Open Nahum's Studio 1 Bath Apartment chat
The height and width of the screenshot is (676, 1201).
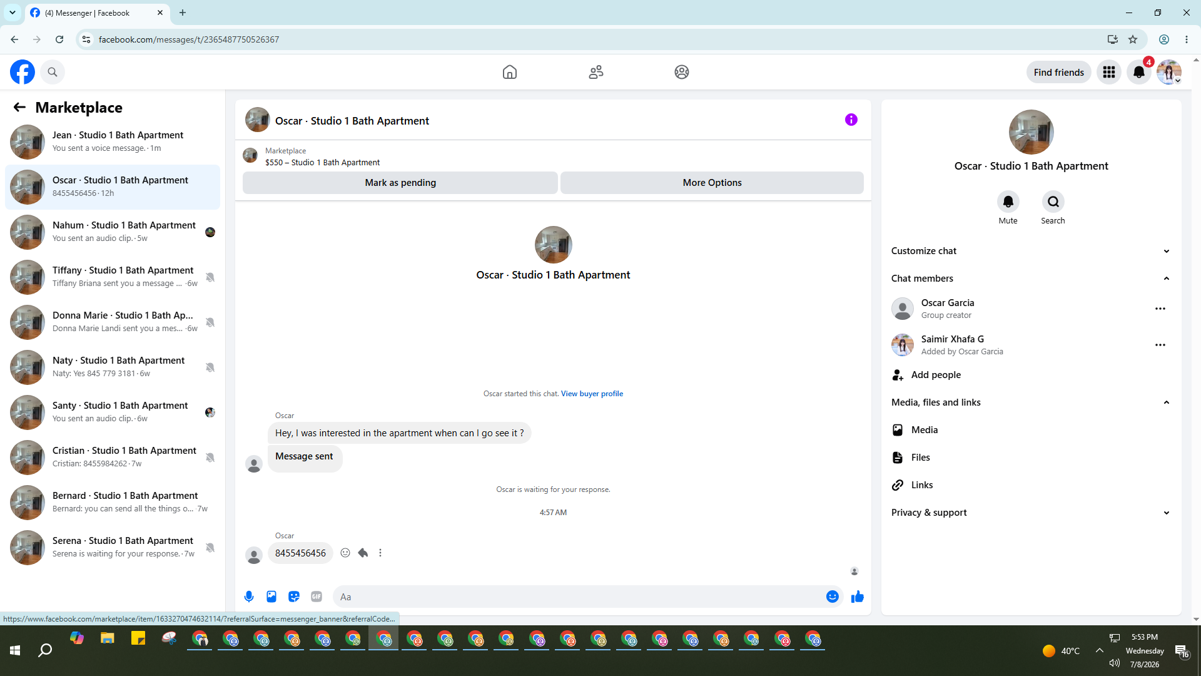(x=113, y=232)
